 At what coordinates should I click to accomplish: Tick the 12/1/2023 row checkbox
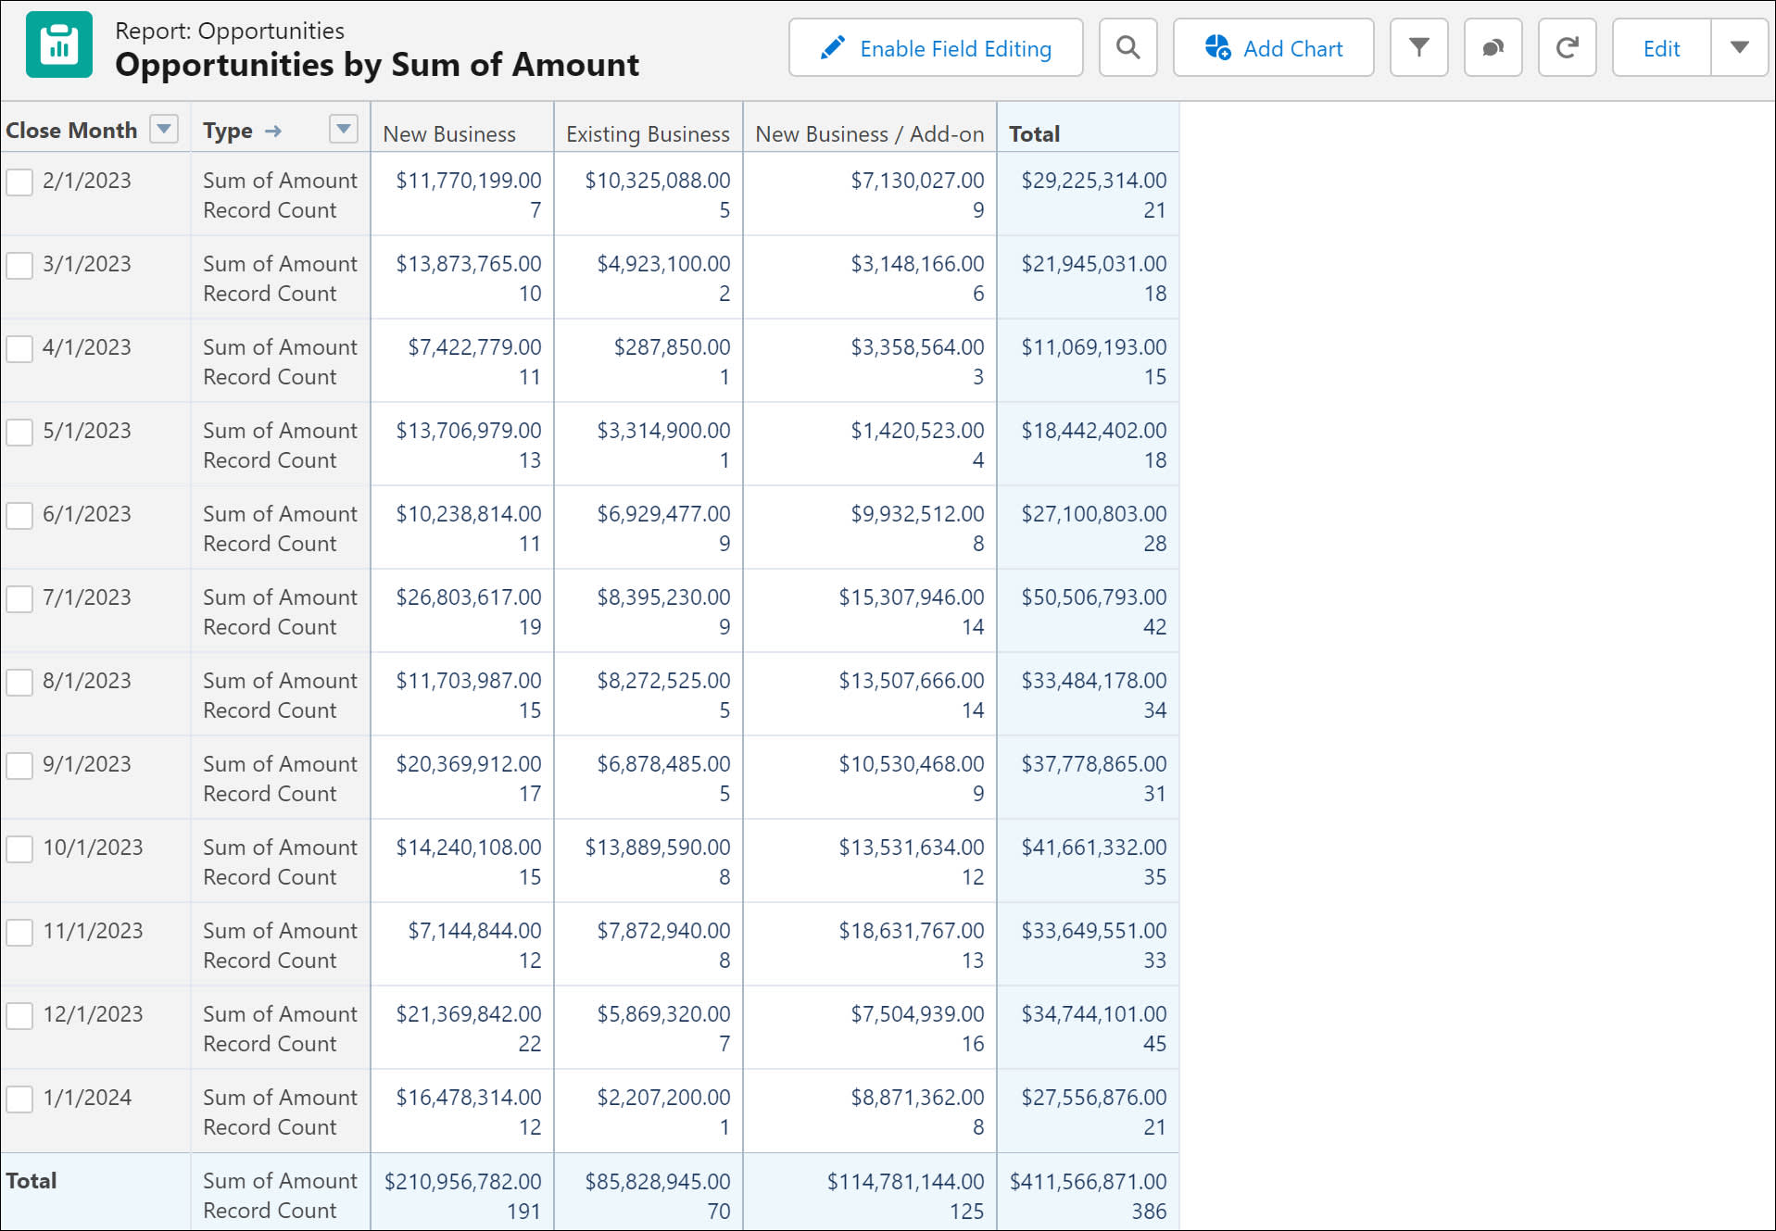[19, 1015]
